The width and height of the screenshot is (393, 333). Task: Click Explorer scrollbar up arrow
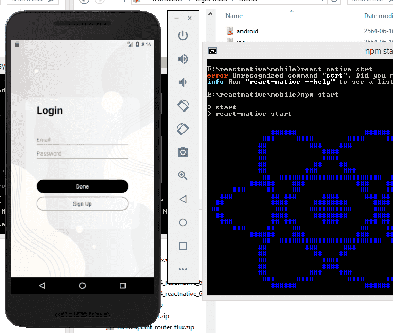click(210, 14)
